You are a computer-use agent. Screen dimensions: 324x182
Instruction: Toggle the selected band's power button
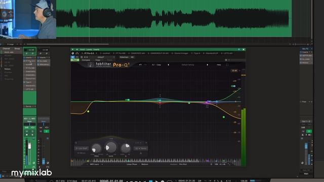point(76,143)
